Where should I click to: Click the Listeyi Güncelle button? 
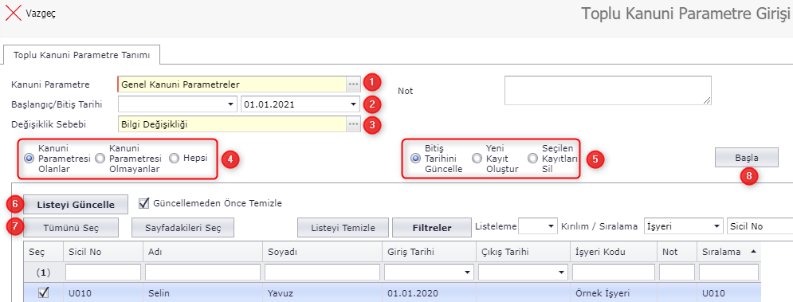(76, 205)
